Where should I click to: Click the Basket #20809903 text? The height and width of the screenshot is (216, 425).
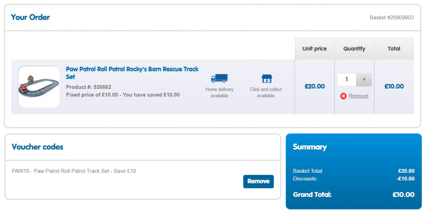392,18
